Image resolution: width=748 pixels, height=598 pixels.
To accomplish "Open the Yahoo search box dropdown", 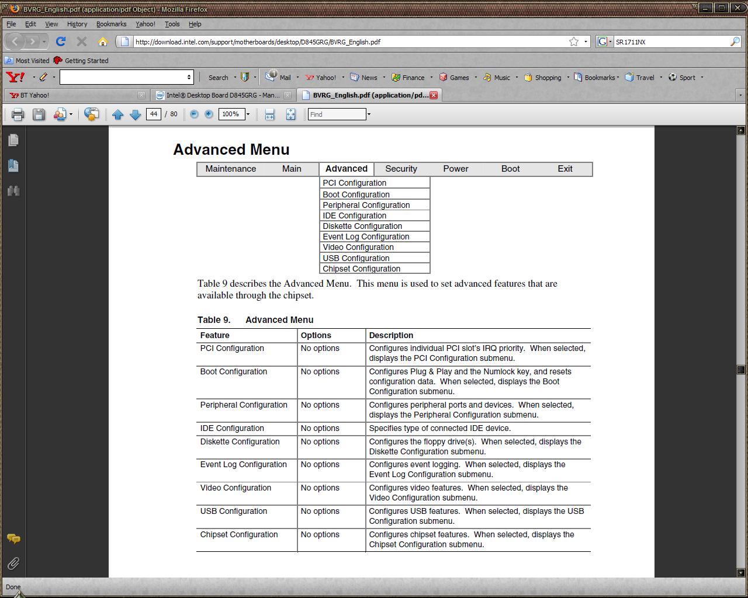I will tap(189, 77).
